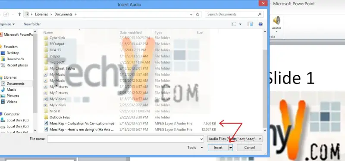Open the view options dropdown arrow
The width and height of the screenshot is (345, 161).
click(240, 24)
